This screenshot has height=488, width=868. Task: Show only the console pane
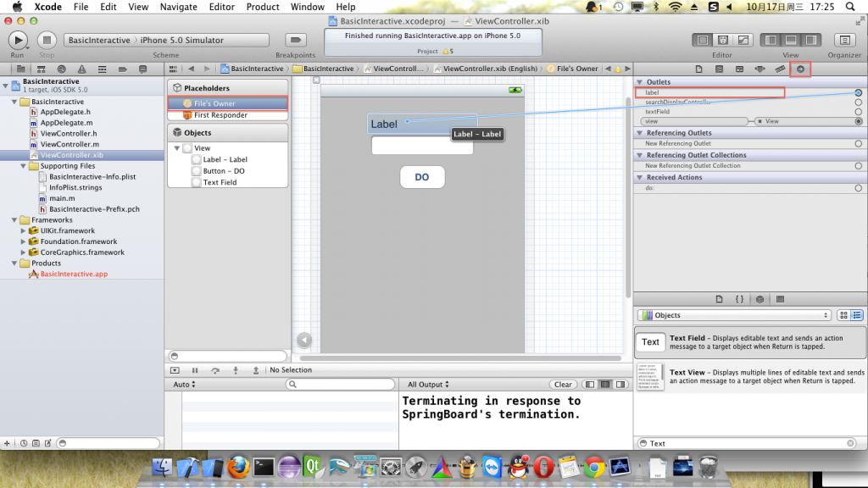pyautogui.click(x=620, y=384)
